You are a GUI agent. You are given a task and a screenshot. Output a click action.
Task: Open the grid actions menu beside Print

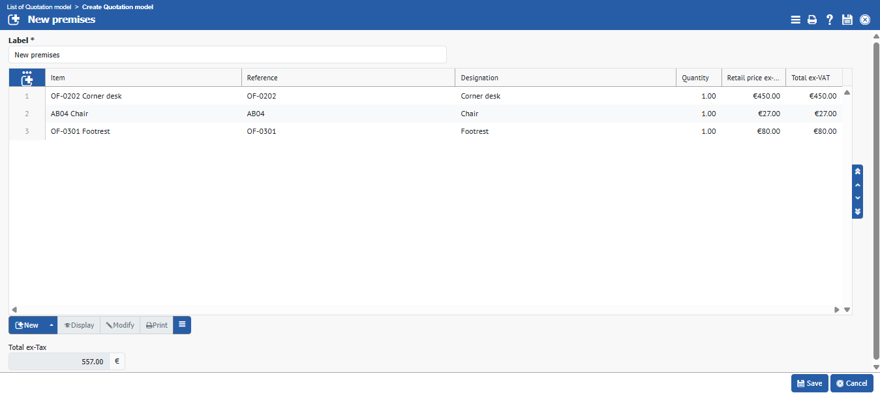tap(182, 324)
